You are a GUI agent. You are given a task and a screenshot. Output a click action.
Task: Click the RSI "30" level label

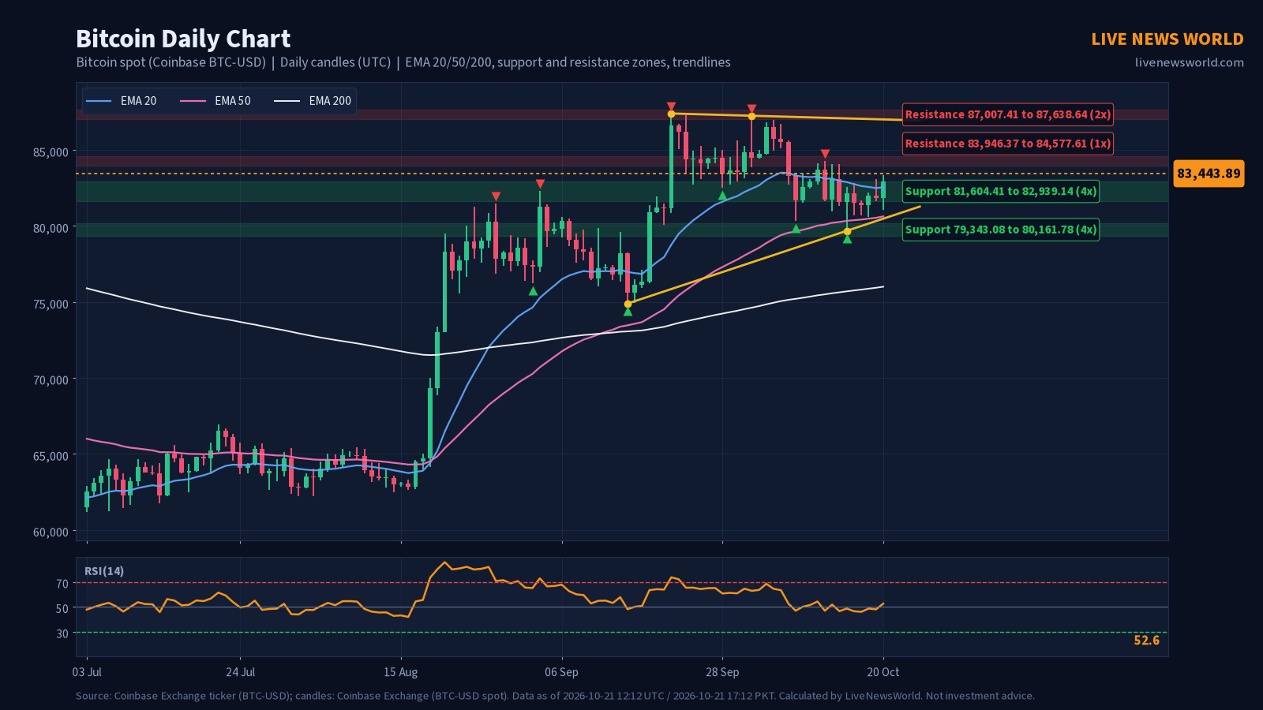pyautogui.click(x=62, y=633)
